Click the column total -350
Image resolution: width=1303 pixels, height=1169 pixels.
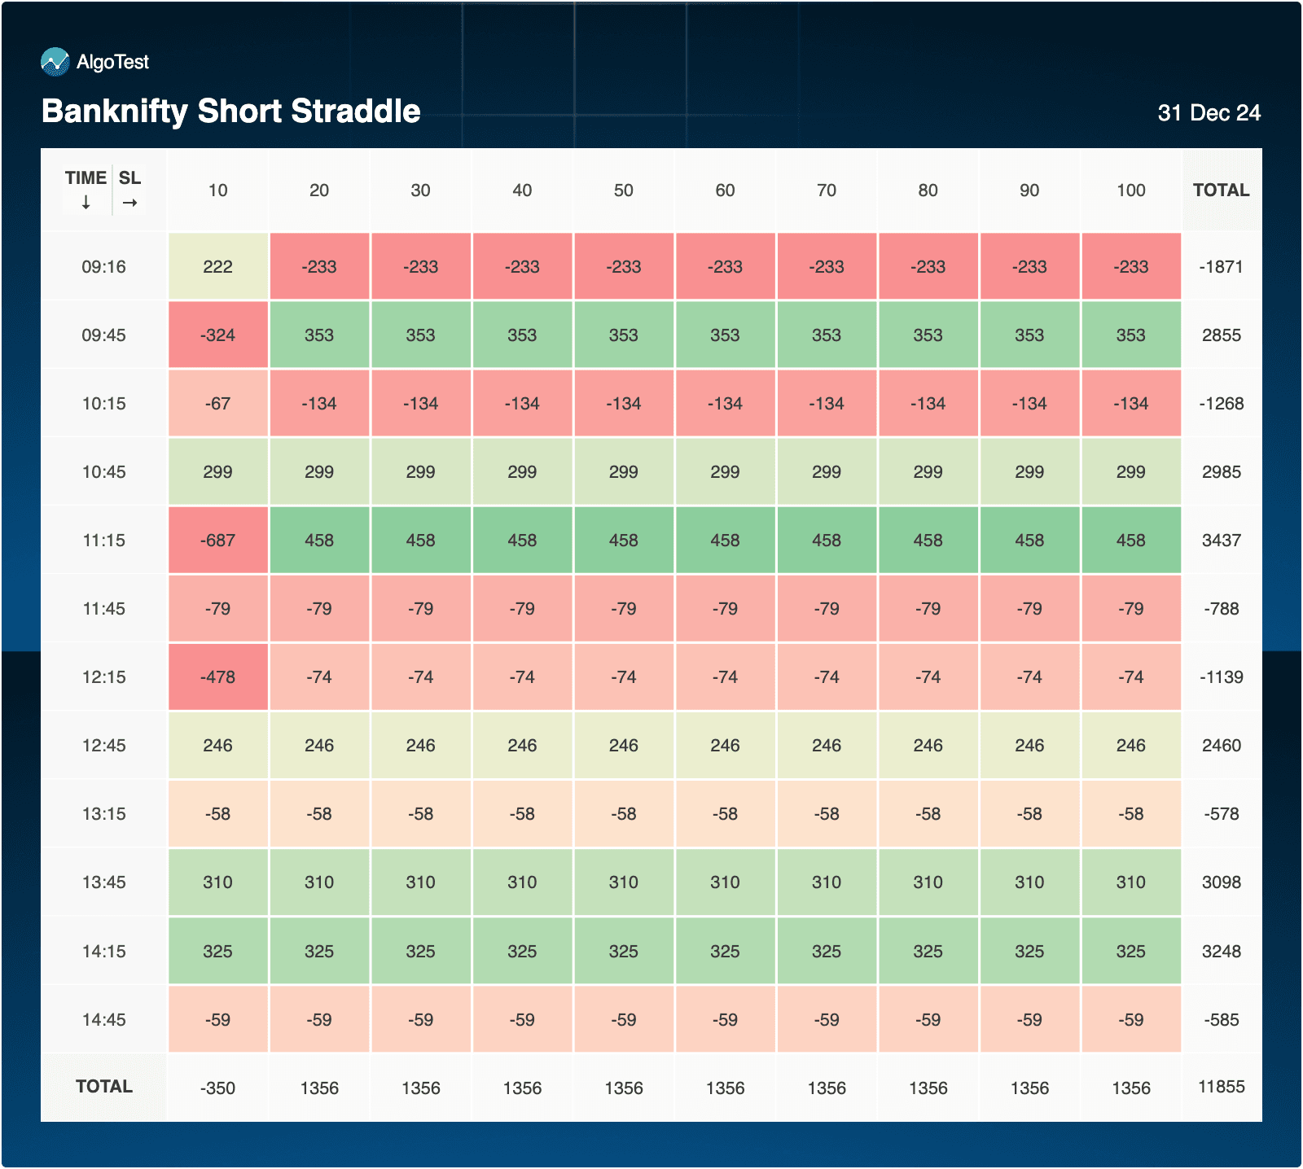(x=217, y=1088)
